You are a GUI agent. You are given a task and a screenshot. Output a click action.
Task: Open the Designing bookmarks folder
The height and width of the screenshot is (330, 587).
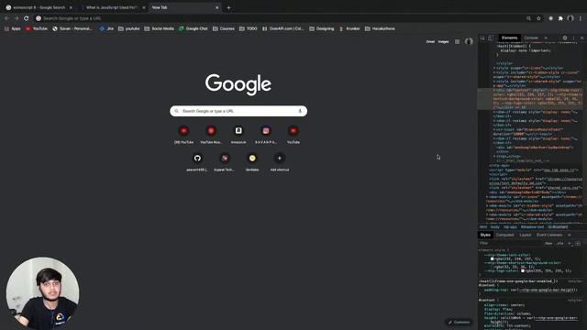pos(322,28)
